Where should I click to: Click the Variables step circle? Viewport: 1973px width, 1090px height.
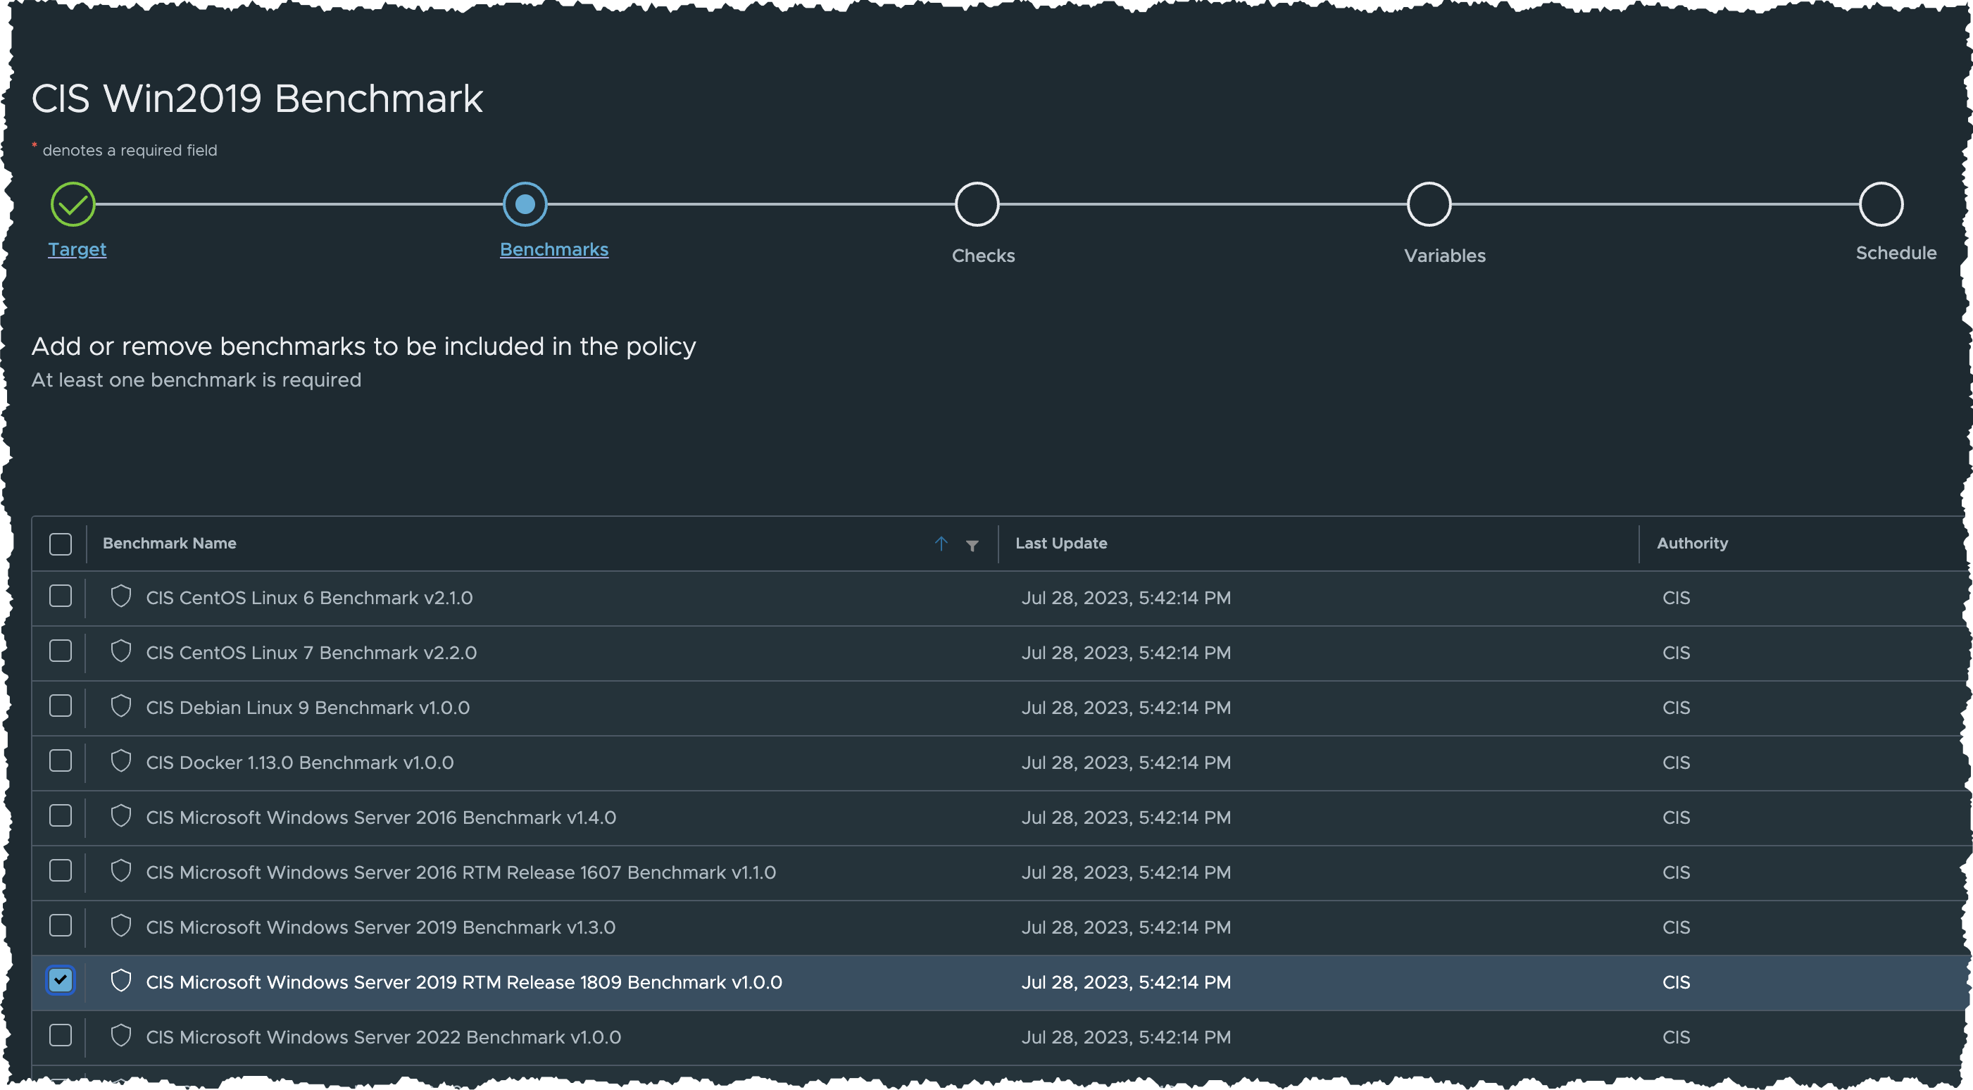(x=1429, y=204)
